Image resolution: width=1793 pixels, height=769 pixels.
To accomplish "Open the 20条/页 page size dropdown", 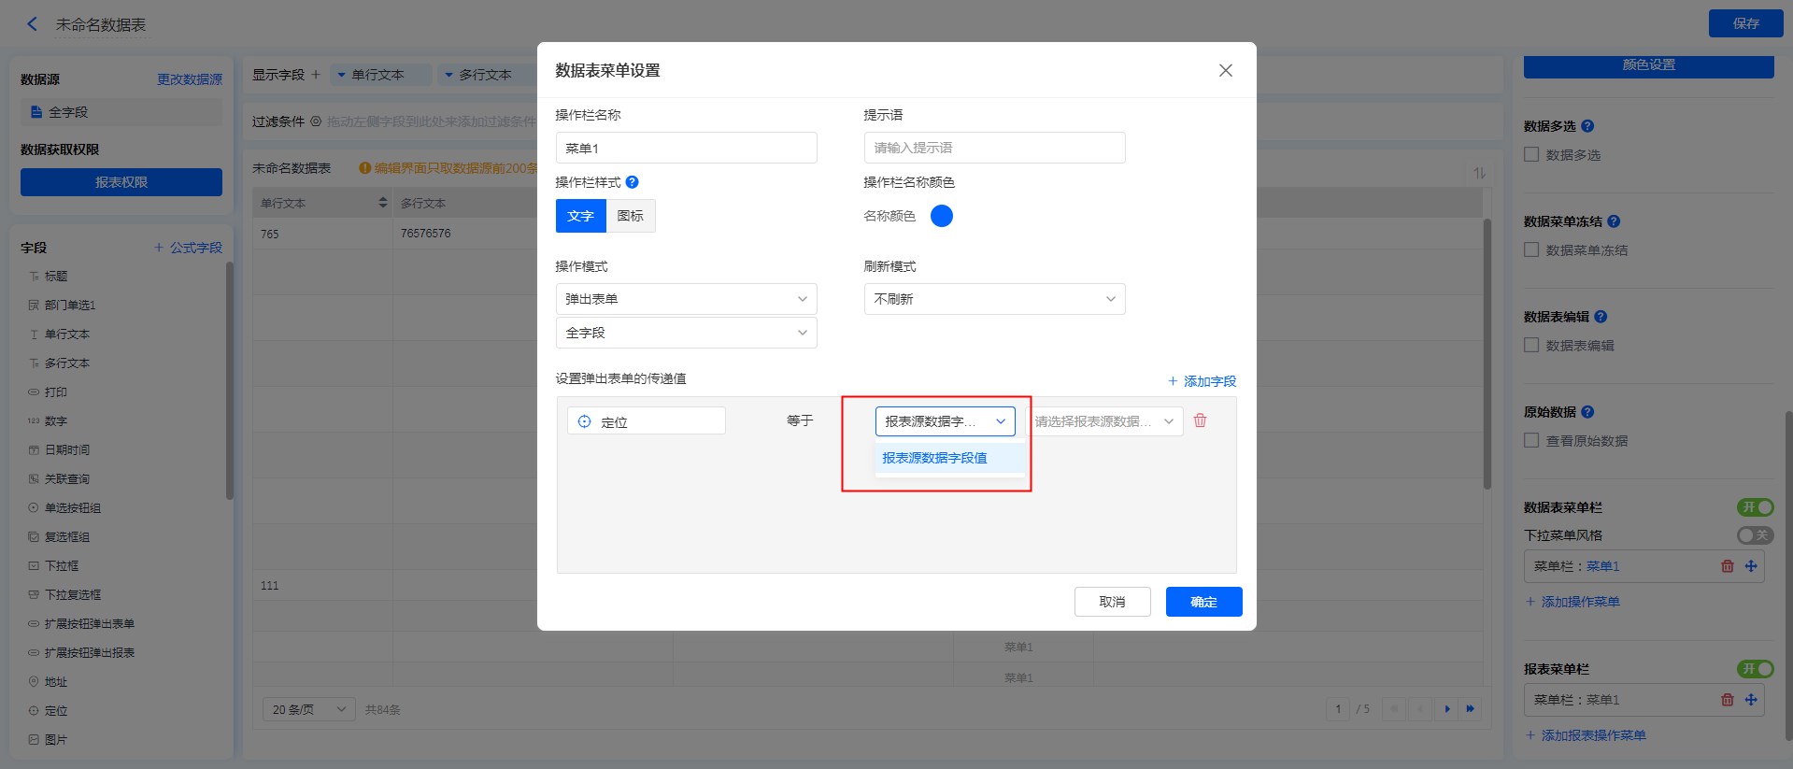I will coord(308,709).
